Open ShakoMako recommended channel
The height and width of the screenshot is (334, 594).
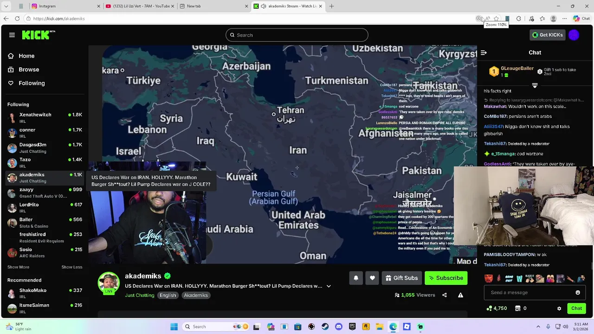(x=45, y=293)
